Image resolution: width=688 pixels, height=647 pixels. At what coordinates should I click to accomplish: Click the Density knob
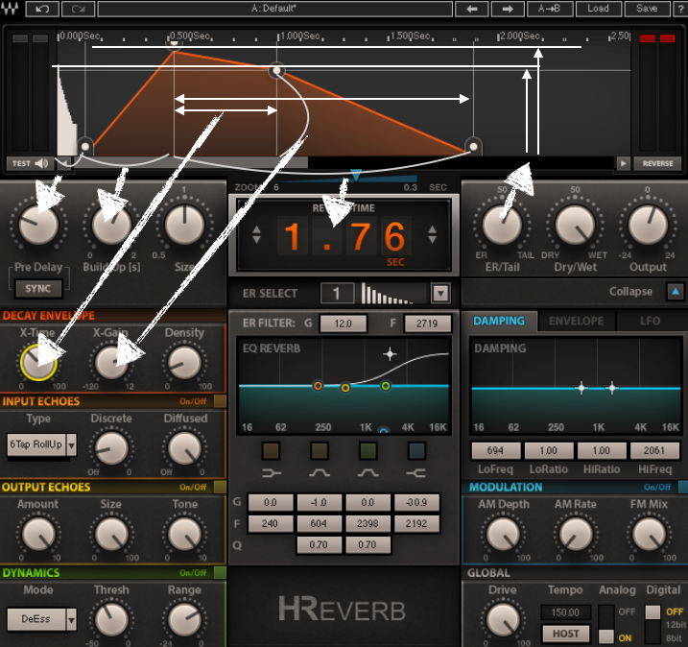pyautogui.click(x=184, y=362)
